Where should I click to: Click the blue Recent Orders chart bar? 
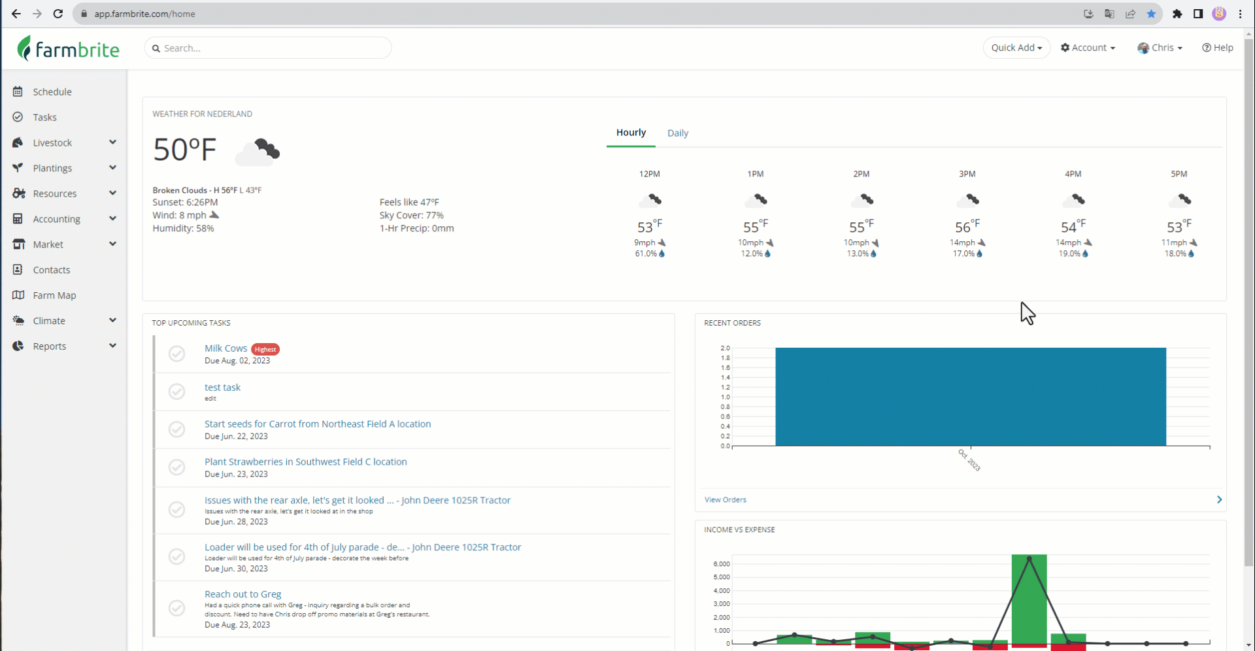pos(970,397)
